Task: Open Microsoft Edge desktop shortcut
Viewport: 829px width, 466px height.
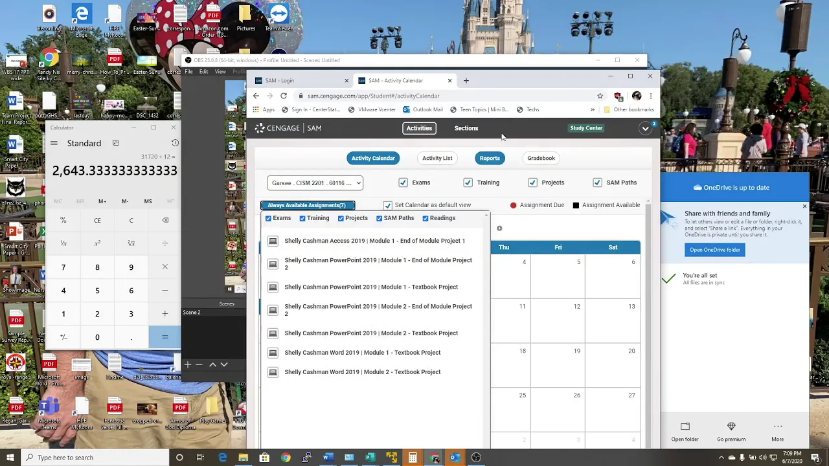Action: tap(81, 19)
